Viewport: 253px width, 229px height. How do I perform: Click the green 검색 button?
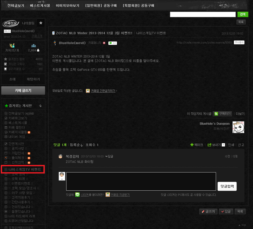[x=243, y=14]
